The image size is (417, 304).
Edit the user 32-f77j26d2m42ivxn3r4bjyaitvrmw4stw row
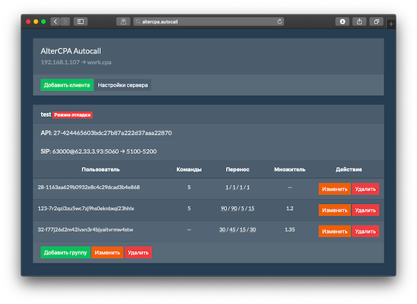334,231
